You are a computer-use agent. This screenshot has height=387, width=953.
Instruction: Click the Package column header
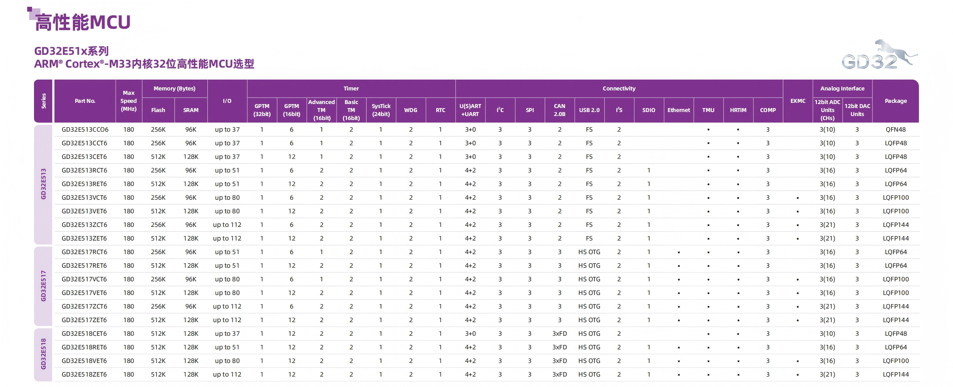click(x=895, y=101)
